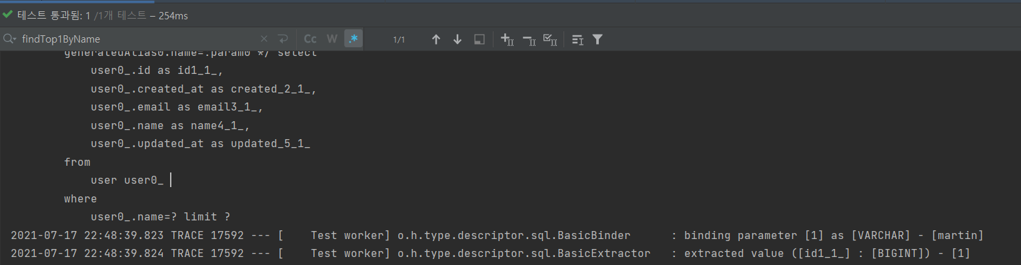
Task: Click the 'where' keyword line
Action: click(81, 198)
